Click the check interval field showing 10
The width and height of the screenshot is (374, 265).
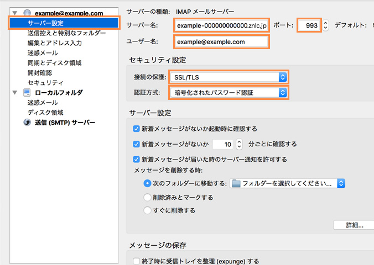[223, 144]
